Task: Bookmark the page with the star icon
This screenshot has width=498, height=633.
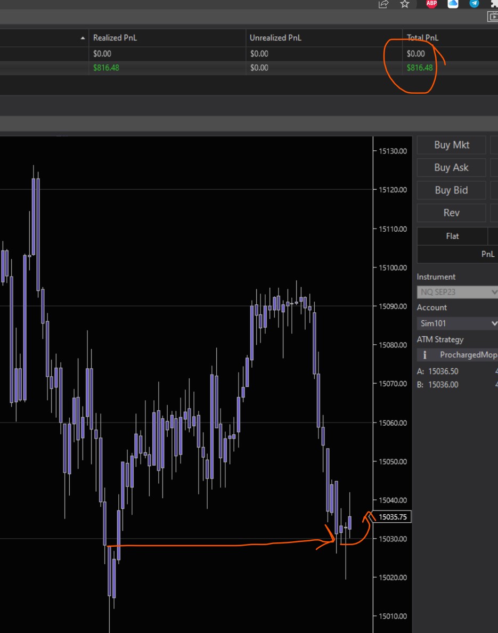Action: [405, 4]
